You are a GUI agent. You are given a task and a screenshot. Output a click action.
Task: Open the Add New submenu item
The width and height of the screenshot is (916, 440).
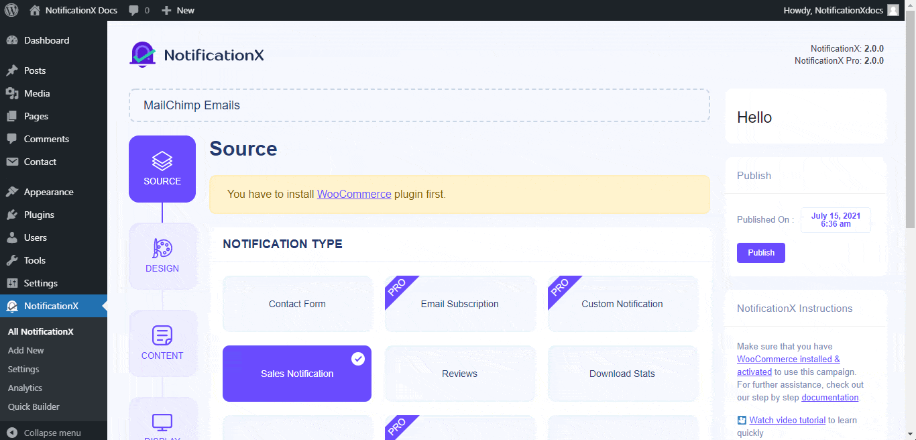pos(26,350)
